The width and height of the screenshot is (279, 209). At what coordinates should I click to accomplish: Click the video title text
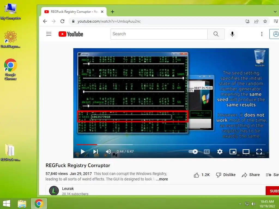click(x=78, y=165)
